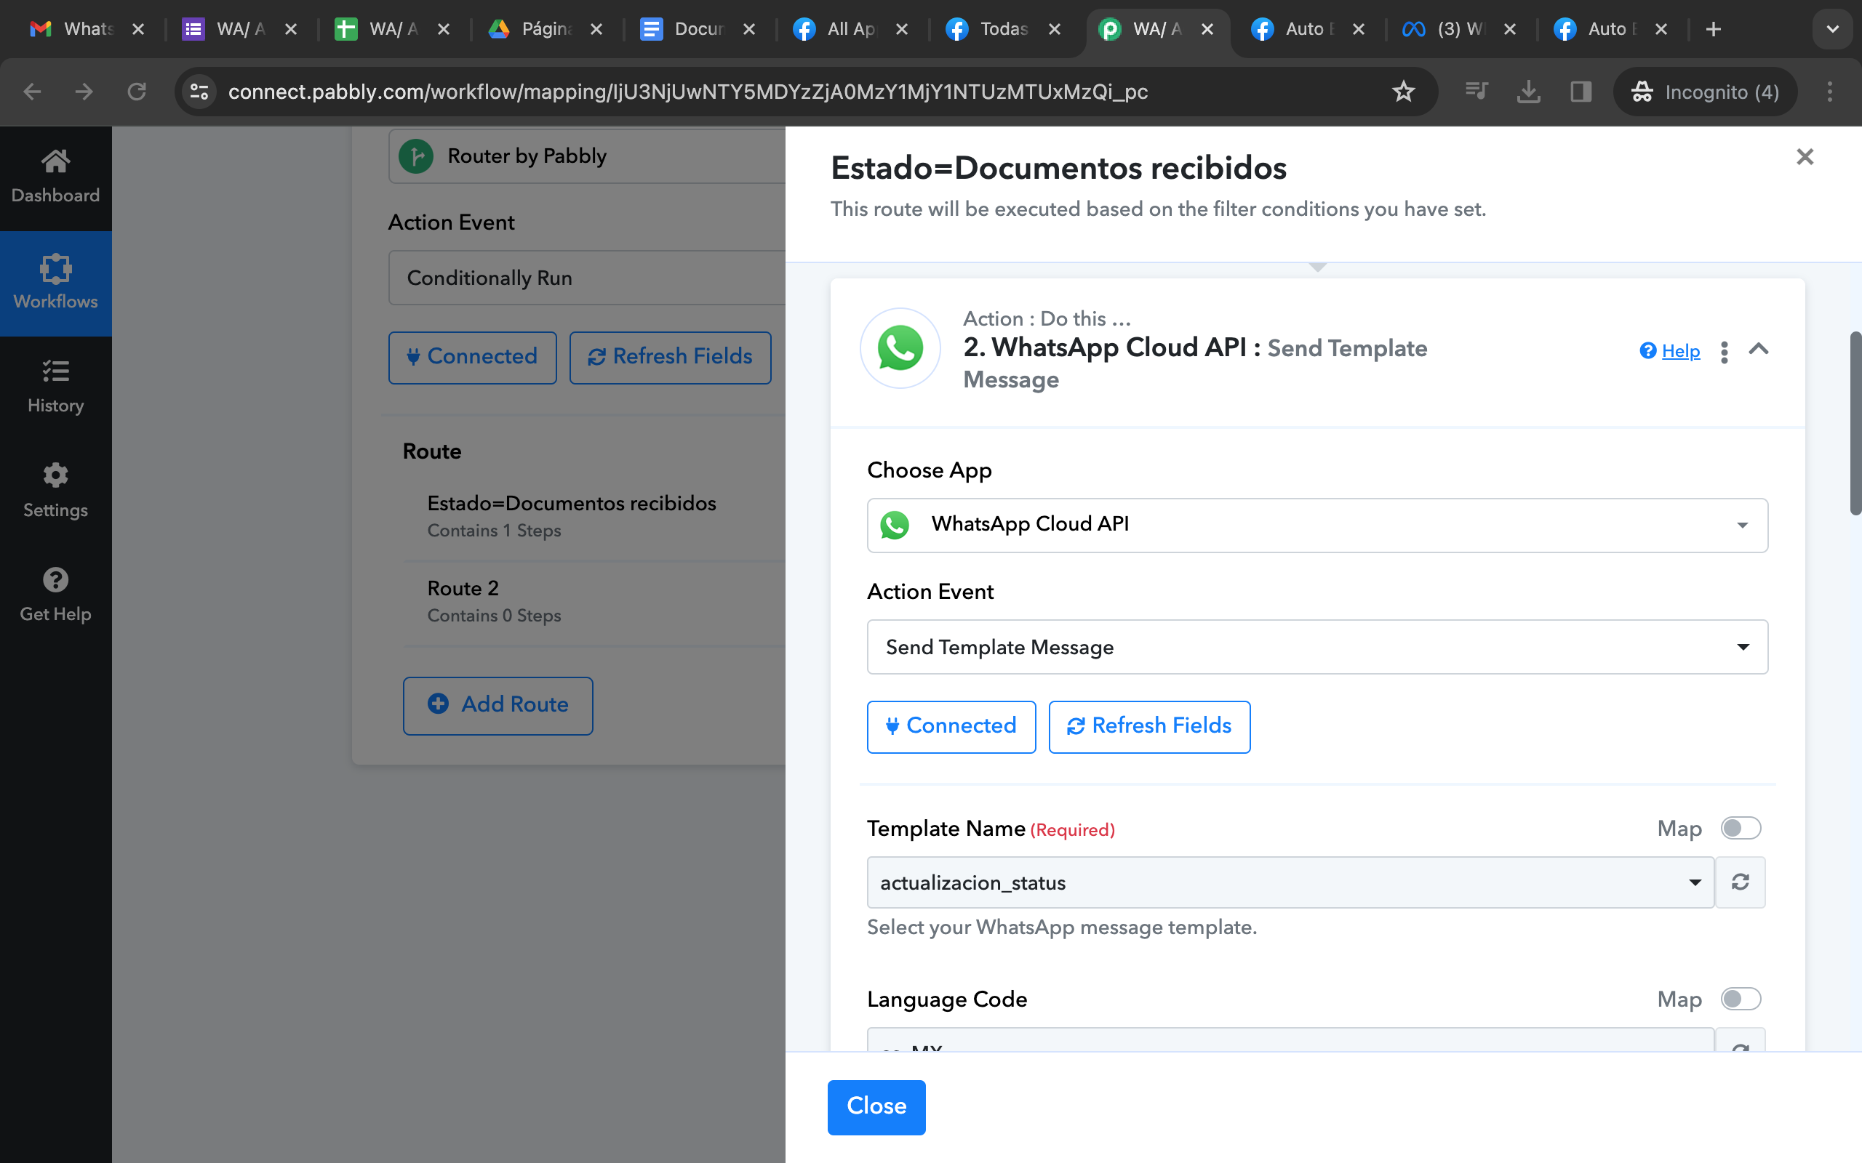
Task: Click the Add Route button
Action: (498, 705)
